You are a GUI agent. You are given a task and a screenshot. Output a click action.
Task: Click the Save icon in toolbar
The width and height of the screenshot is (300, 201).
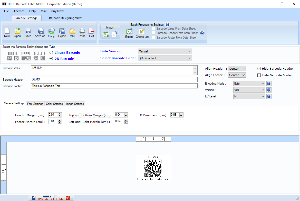(28, 33)
